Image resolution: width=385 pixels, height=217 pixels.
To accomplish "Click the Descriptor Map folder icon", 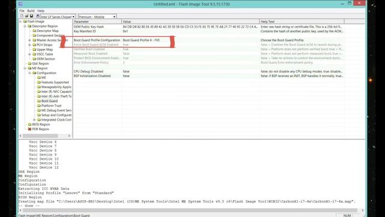I will pyautogui.click(x=34, y=31).
